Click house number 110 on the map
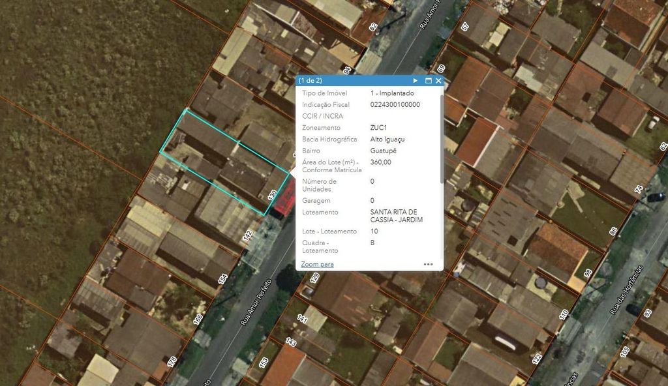Viewport: 668px width, 386px height. [564, 315]
